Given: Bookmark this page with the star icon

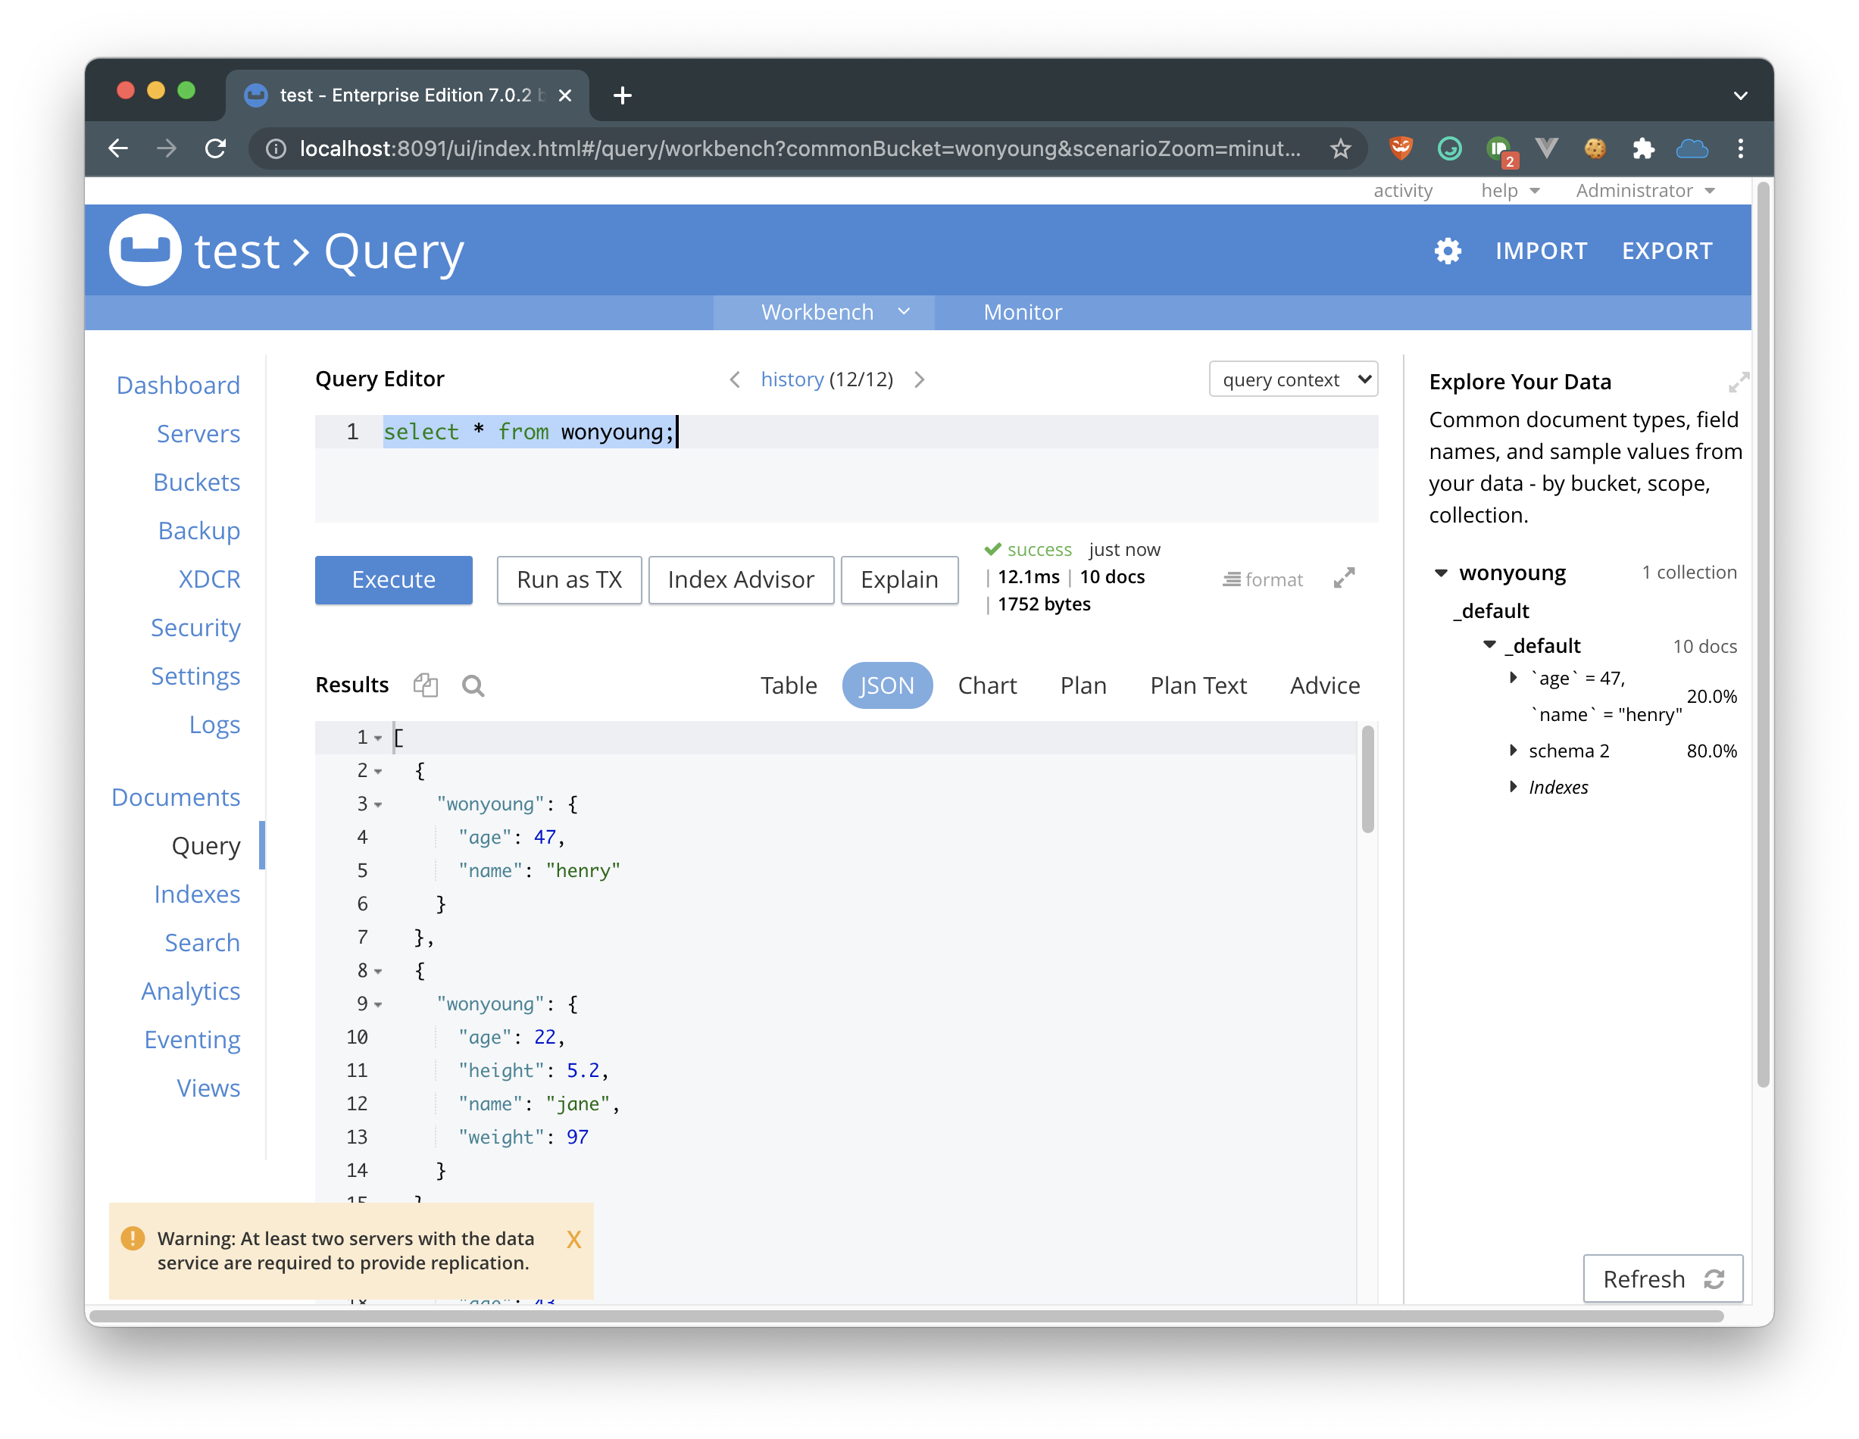Looking at the screenshot, I should tap(1341, 149).
